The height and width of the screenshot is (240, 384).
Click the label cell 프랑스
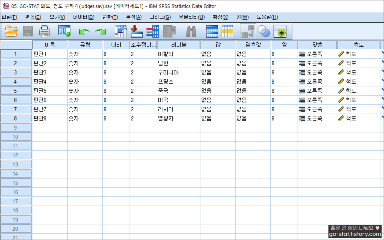coord(179,82)
